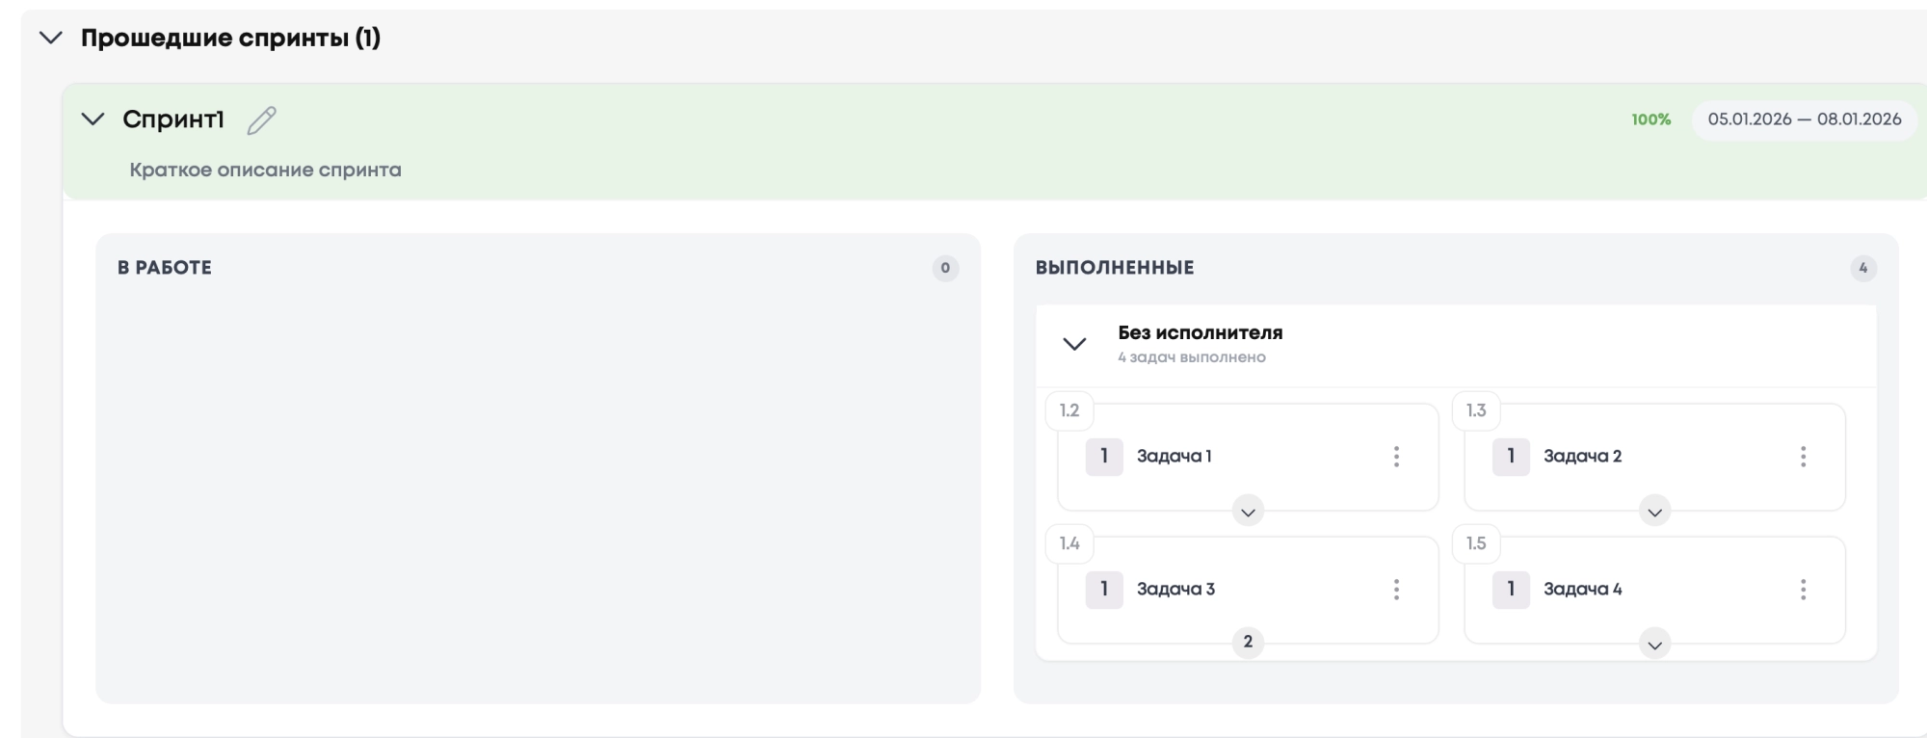The width and height of the screenshot is (1927, 738).
Task: Collapse the Без исполнителя group
Action: coord(1074,344)
